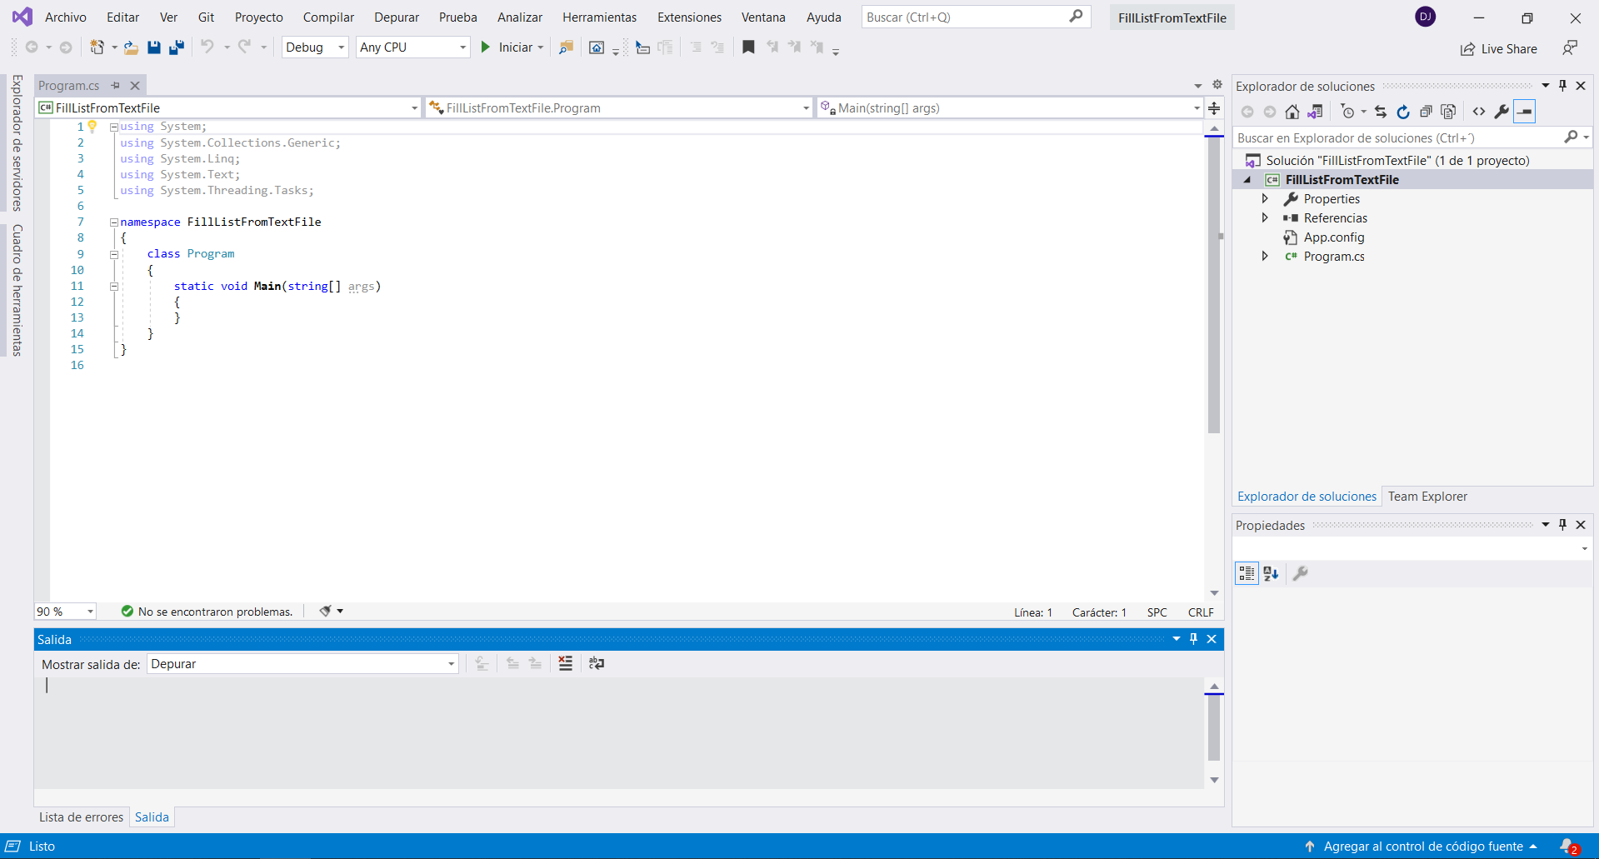Click the Live Share button
This screenshot has height=859, width=1599.
[1499, 49]
